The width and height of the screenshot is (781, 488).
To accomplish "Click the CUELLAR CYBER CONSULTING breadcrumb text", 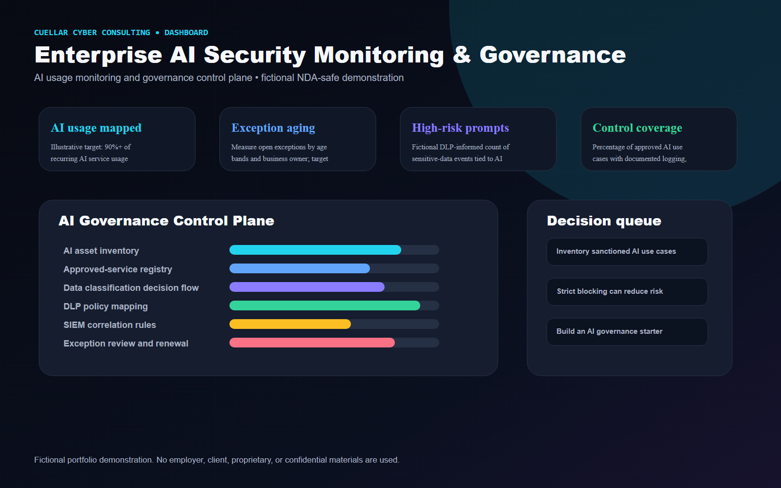I will click(x=92, y=33).
